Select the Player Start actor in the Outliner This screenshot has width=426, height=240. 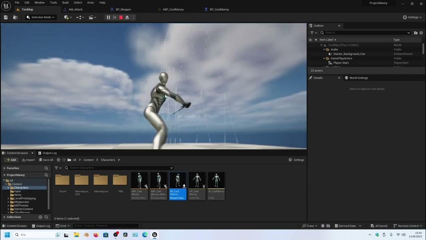click(341, 63)
